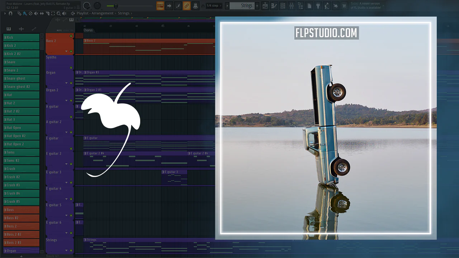Select the delete tool circle-slash icon
459x258 pixels.
point(30,13)
